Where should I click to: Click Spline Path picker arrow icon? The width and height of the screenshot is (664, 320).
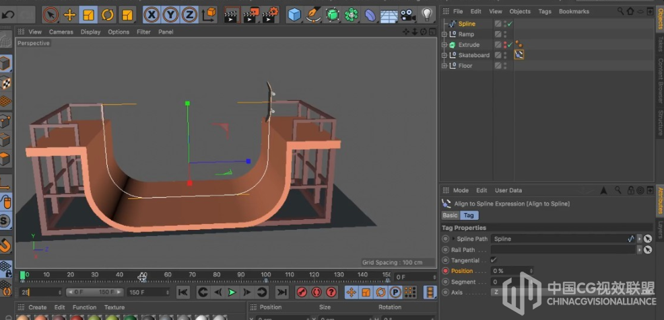[647, 239]
